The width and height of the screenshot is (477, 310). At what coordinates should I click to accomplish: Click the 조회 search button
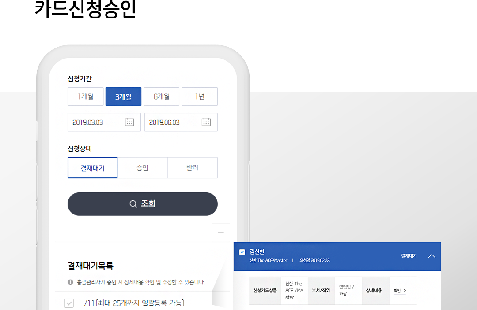tap(142, 204)
